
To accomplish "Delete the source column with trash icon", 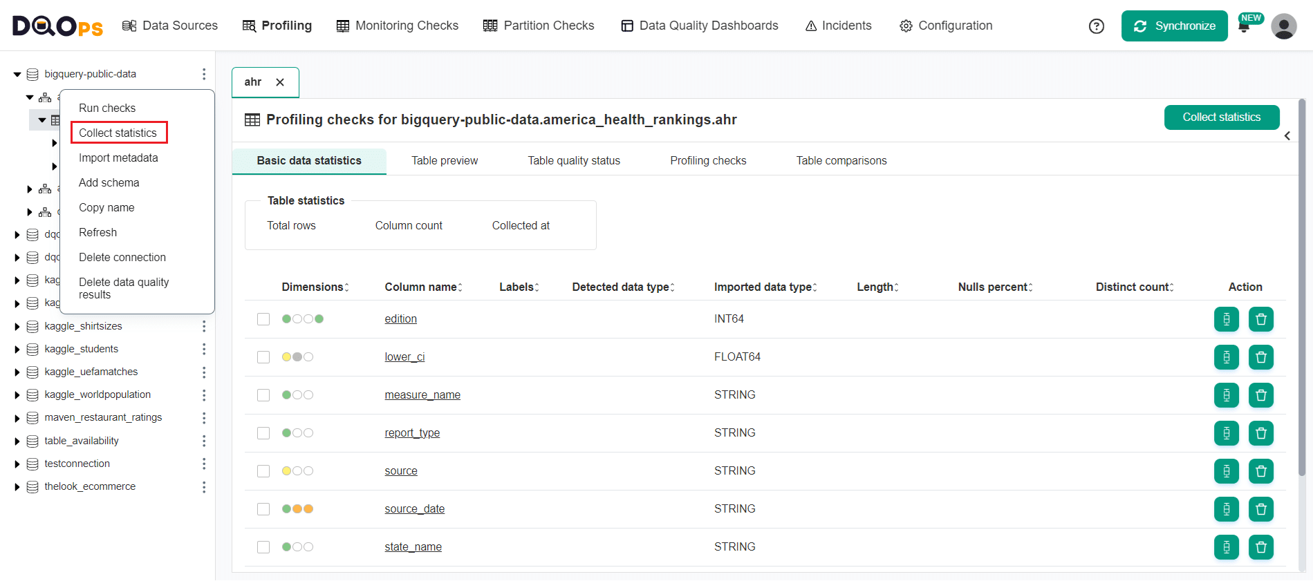I will tap(1260, 471).
